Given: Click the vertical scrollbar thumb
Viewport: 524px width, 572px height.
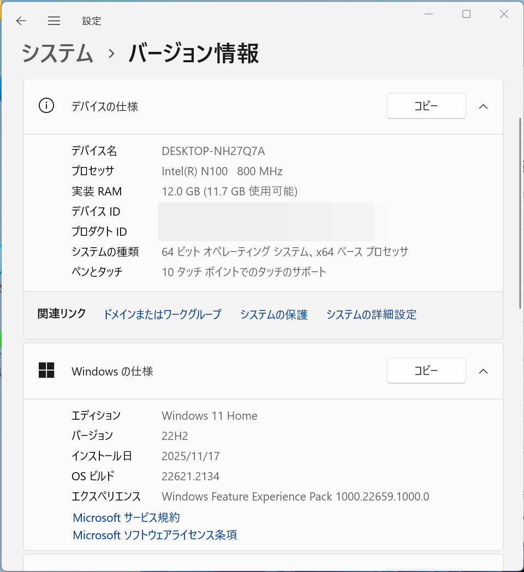Looking at the screenshot, I should (521, 214).
